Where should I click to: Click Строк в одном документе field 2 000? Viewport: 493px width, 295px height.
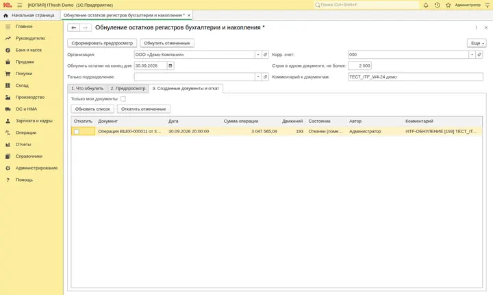point(359,66)
